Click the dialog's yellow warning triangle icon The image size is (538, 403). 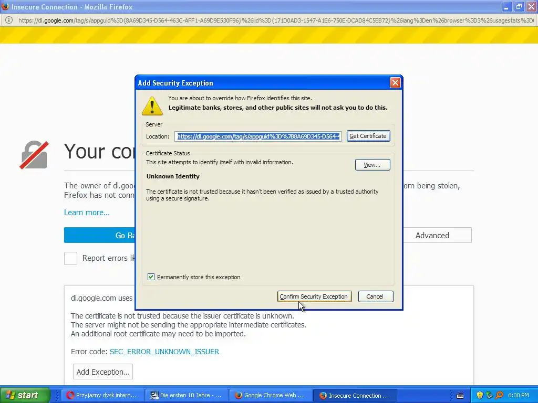(x=152, y=105)
